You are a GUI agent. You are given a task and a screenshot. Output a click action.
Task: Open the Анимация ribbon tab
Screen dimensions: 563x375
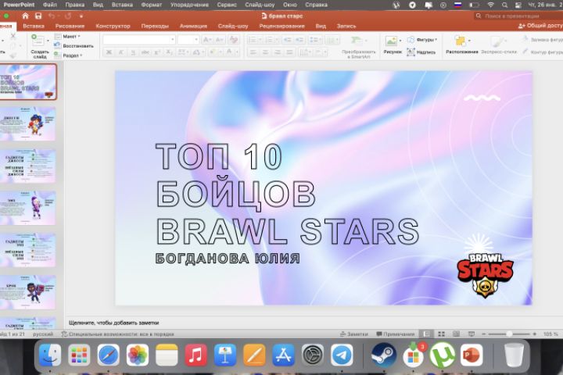click(193, 26)
